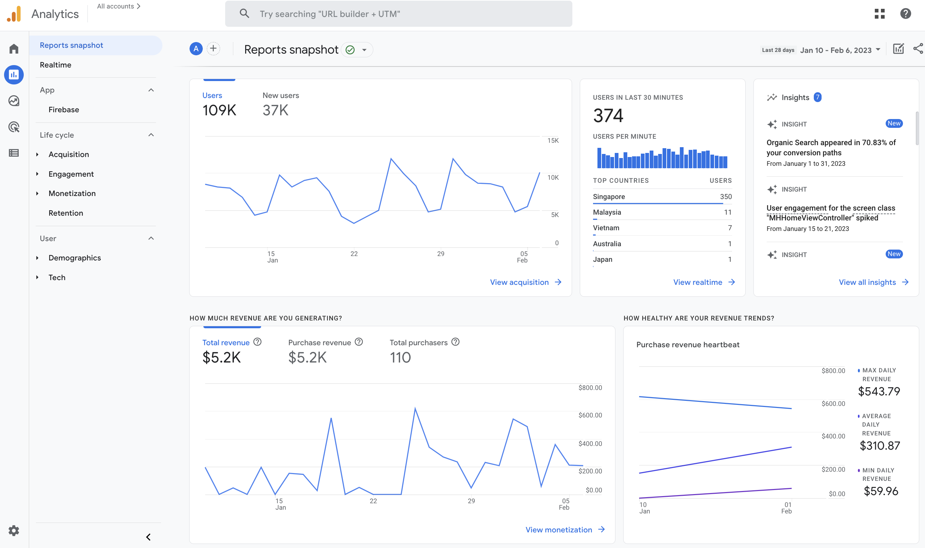Open Admin settings gear icon
The height and width of the screenshot is (548, 925).
click(x=14, y=530)
